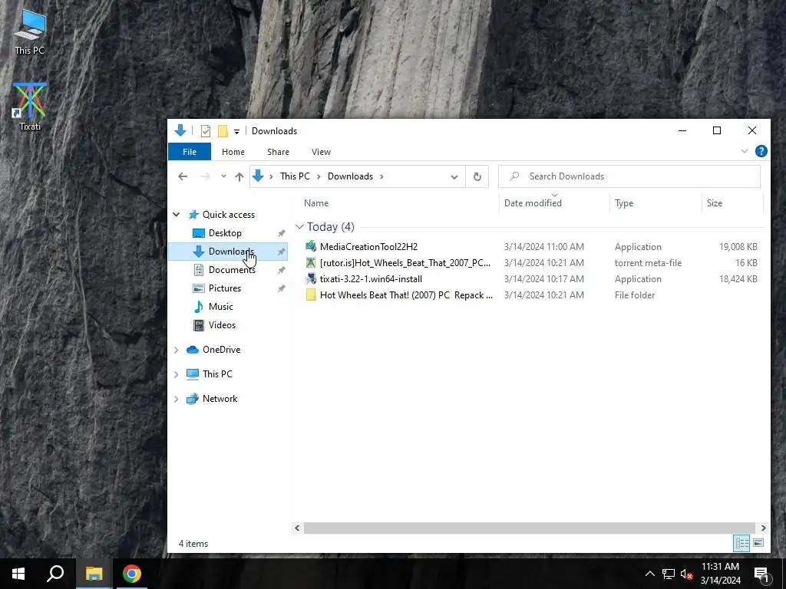Open the address bar history dropdown
This screenshot has width=786, height=589.
454,177
